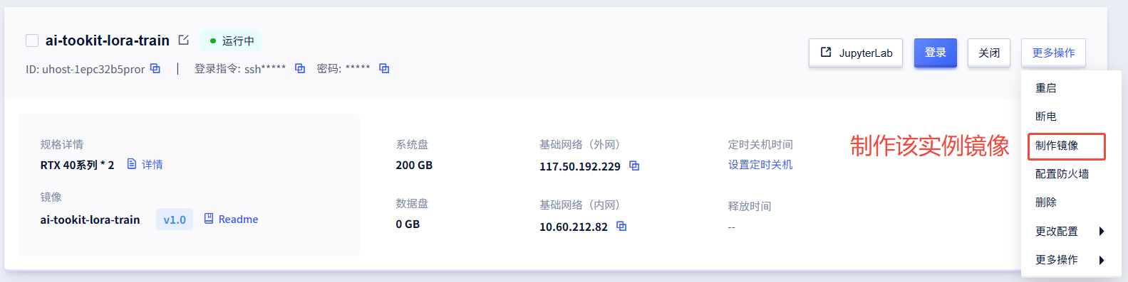Expand the 更改配置 submenu arrow
Screen dimensions: 1128x282
tap(1102, 232)
